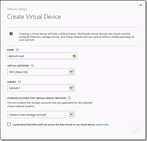The width and height of the screenshot is (147, 141).
Task: Click the I understand that Microsoft statement text
Action: tap(54, 125)
